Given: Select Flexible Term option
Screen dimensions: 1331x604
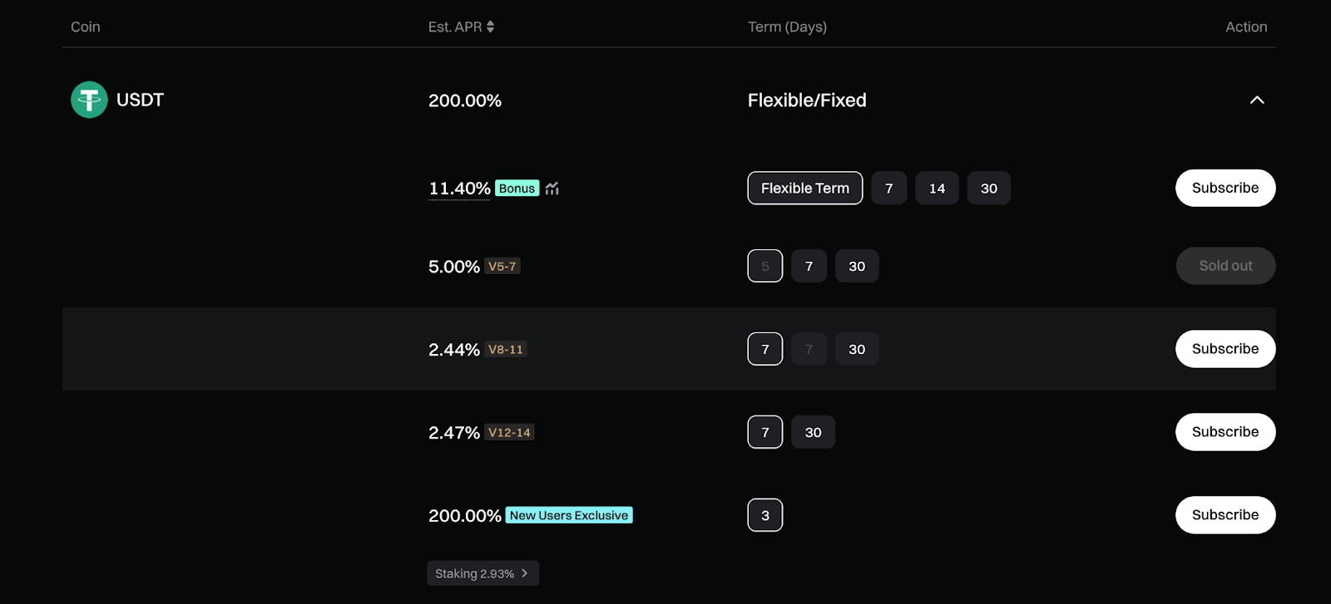Looking at the screenshot, I should pyautogui.click(x=804, y=188).
